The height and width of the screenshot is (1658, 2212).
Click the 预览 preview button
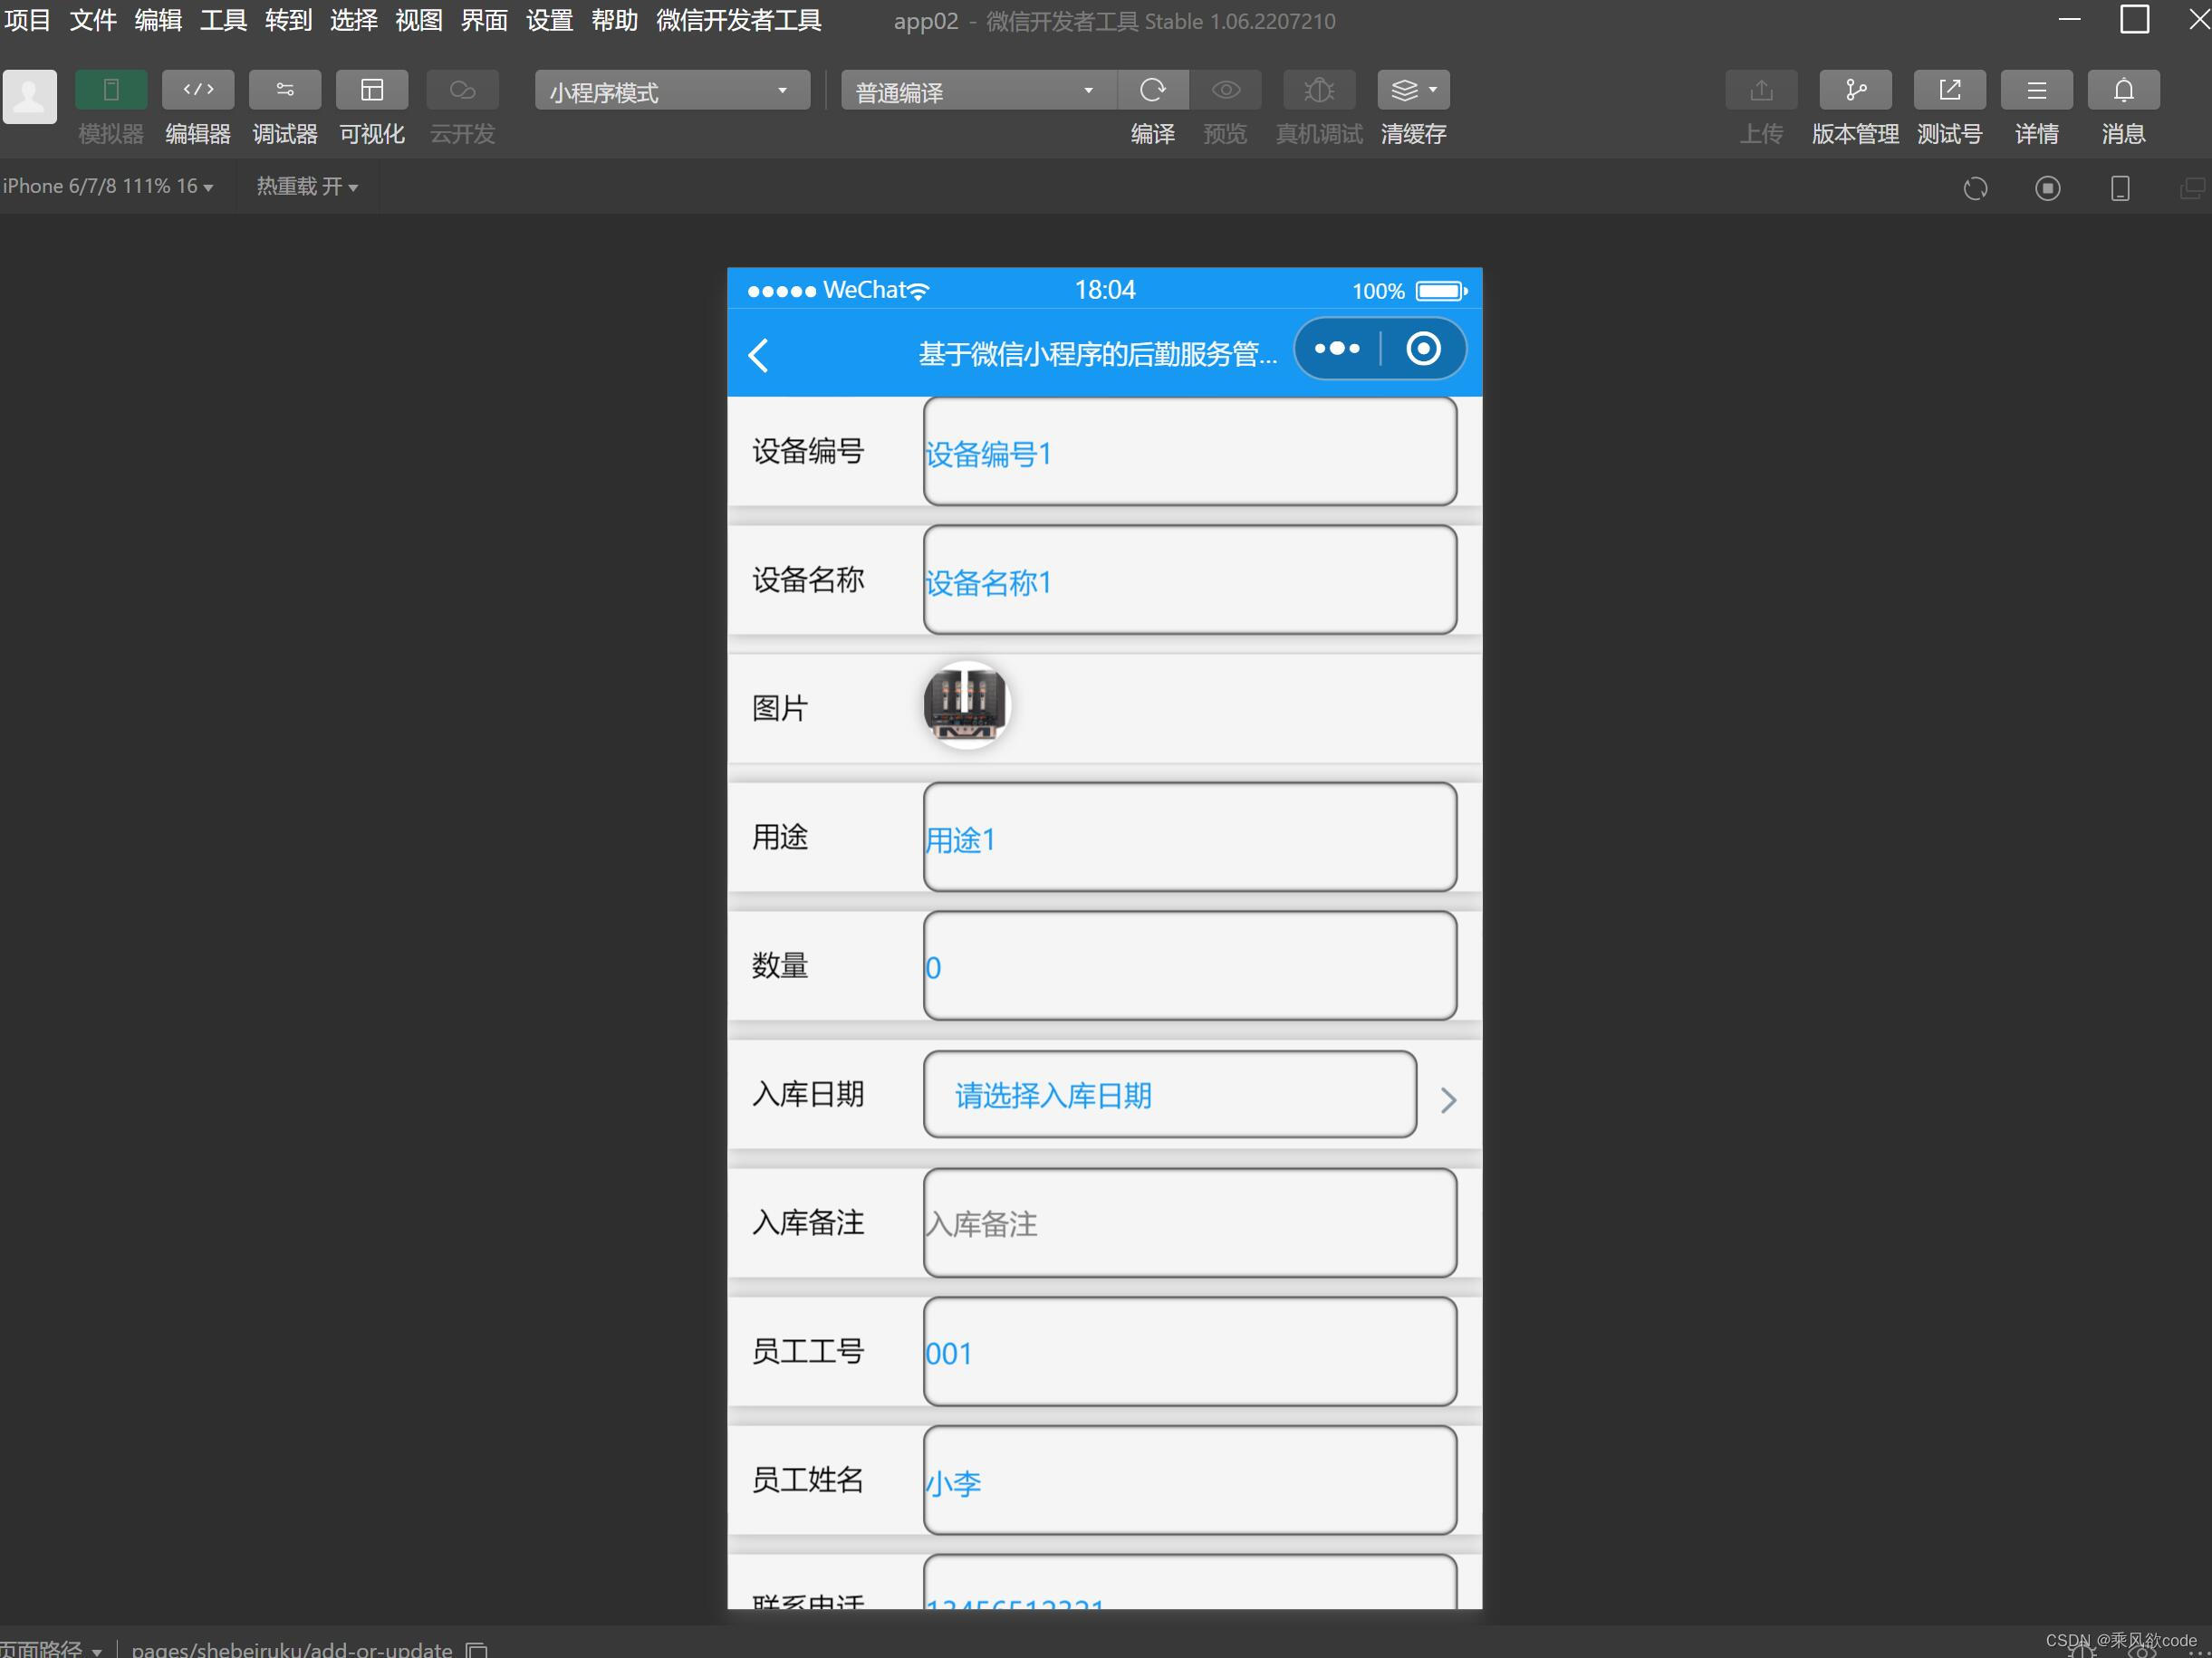(1225, 89)
